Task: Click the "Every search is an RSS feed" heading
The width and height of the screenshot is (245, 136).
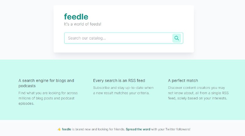Action: [119, 81]
